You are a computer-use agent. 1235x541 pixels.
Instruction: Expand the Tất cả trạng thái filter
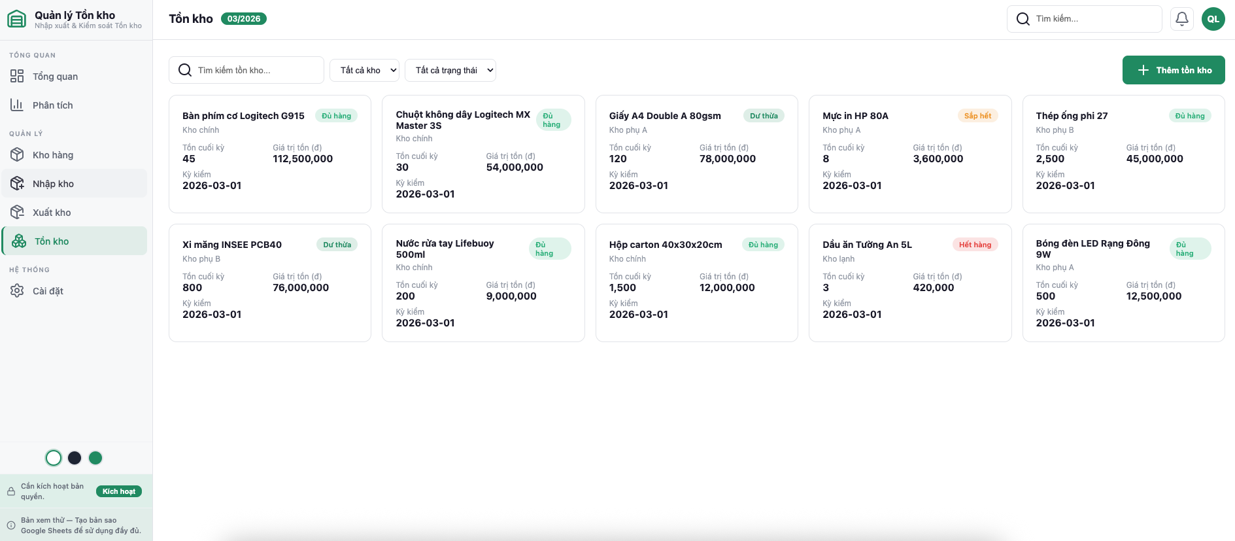coord(450,70)
